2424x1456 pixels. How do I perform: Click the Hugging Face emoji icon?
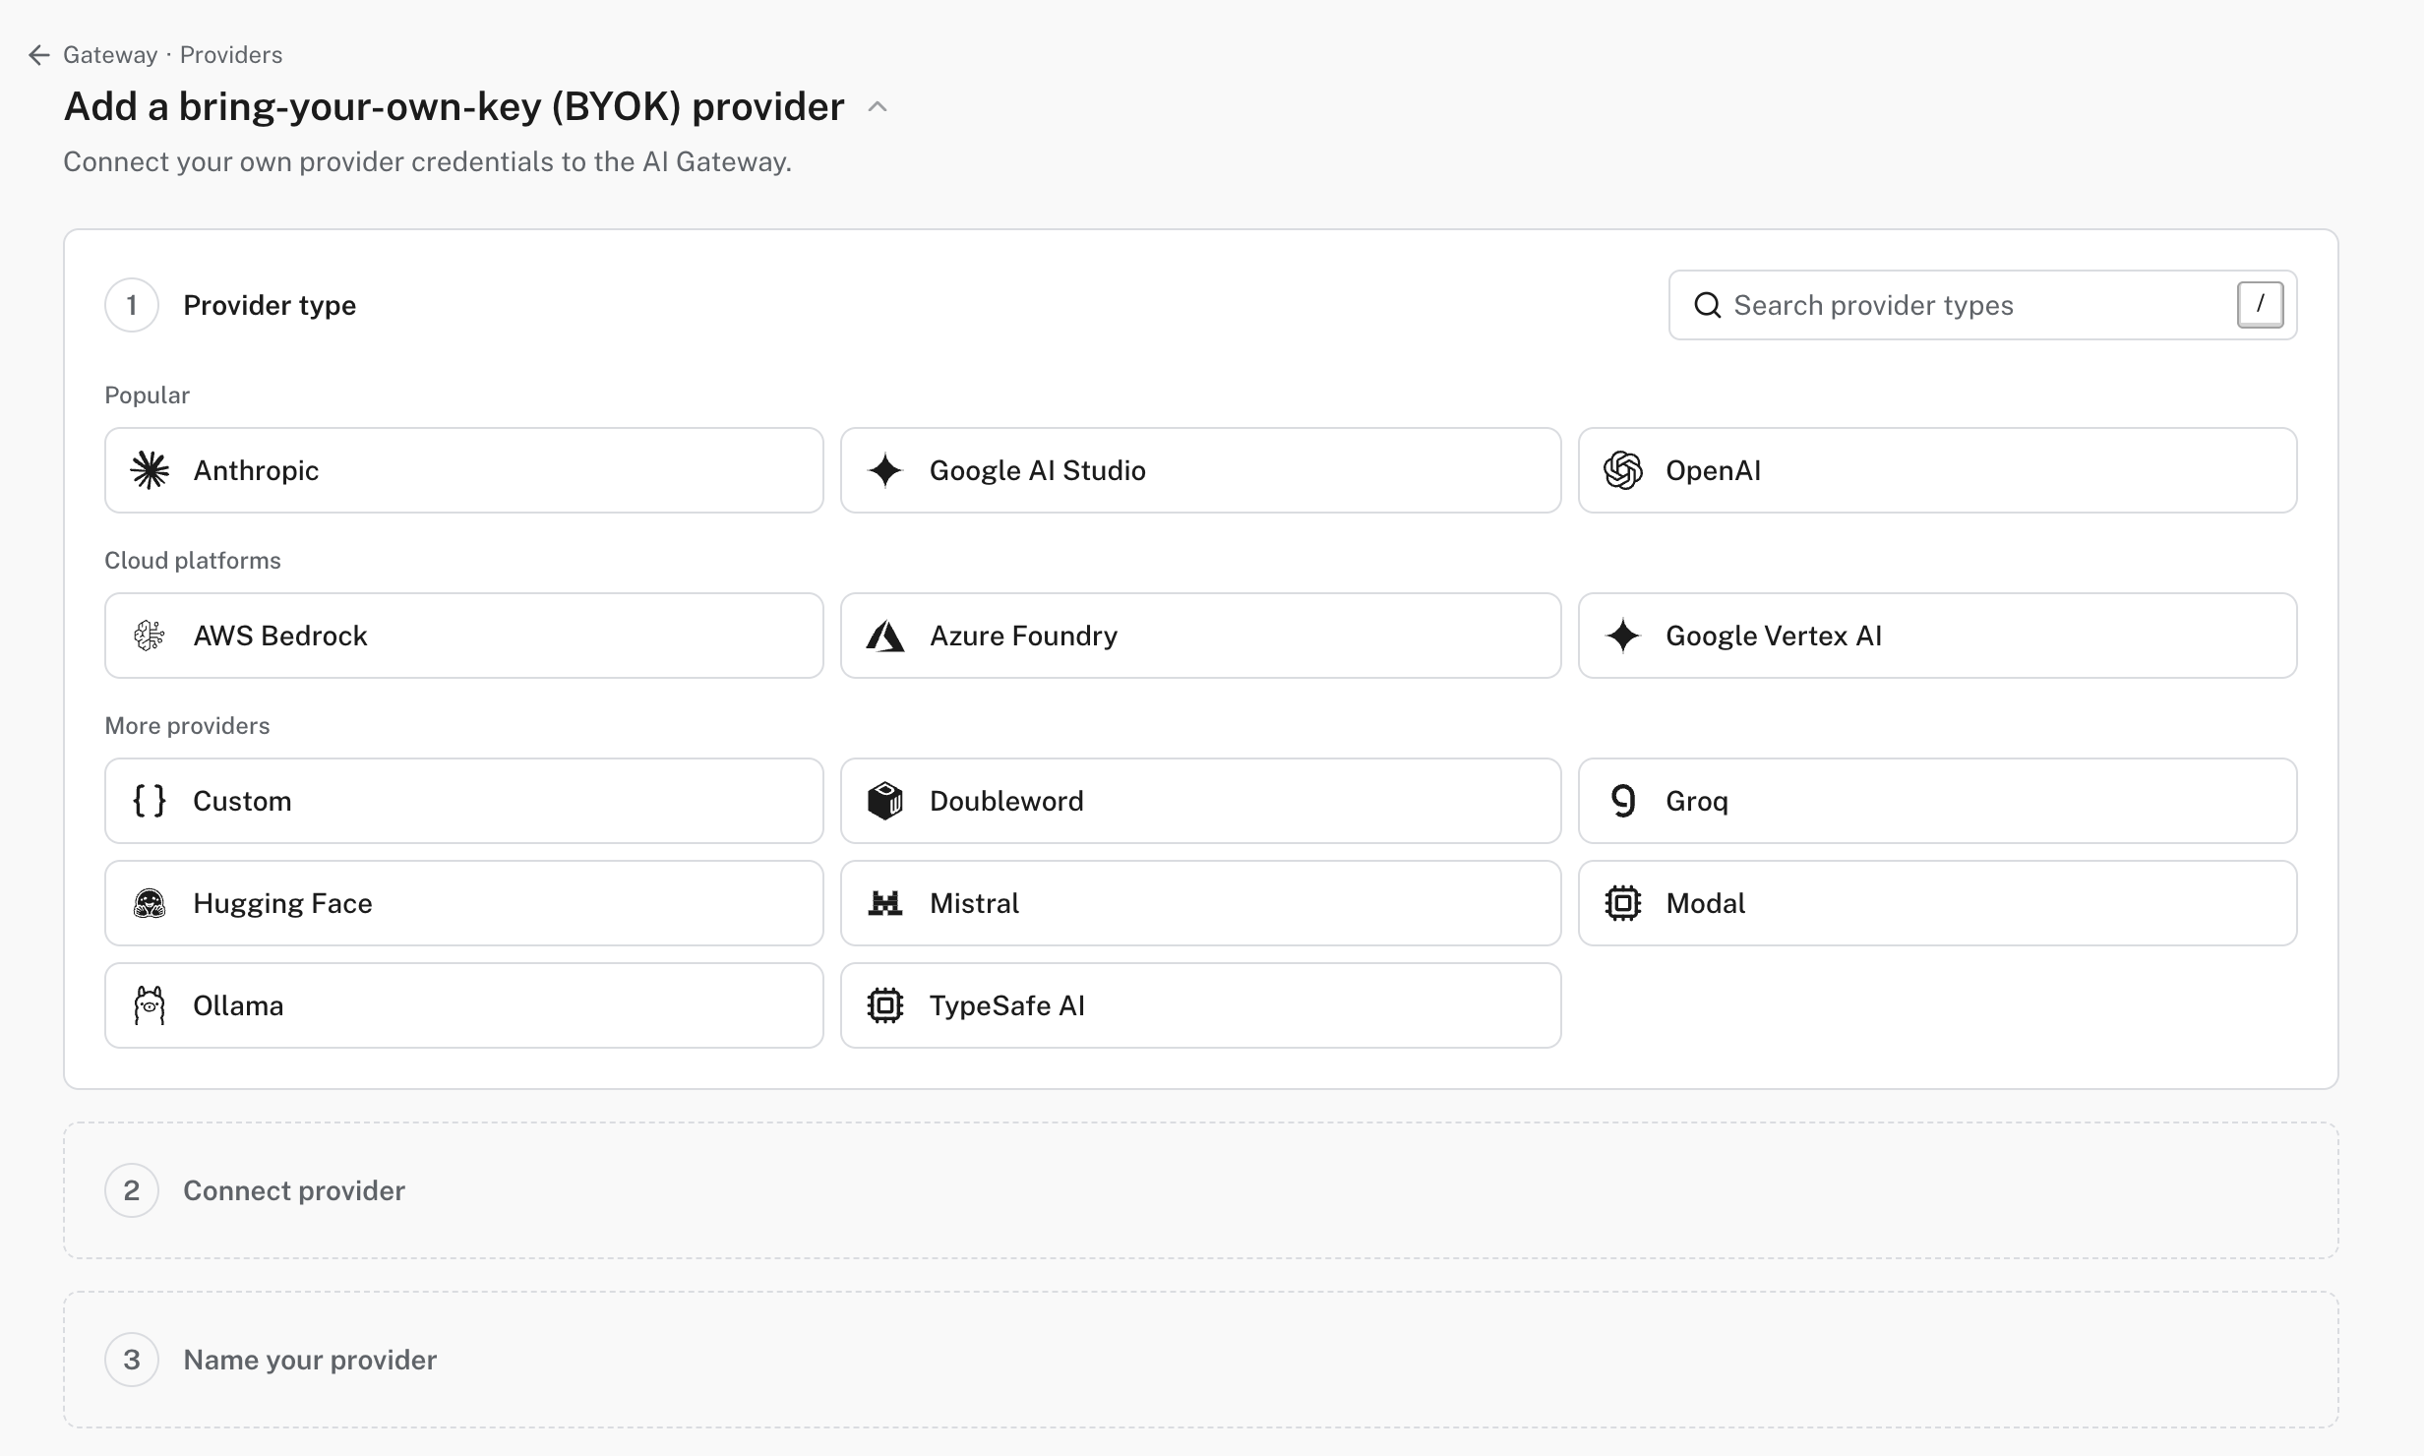tap(150, 903)
